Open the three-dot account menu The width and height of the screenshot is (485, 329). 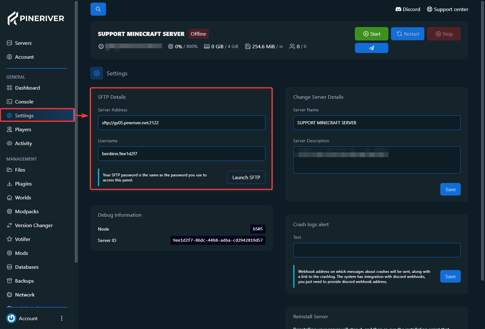(62, 318)
